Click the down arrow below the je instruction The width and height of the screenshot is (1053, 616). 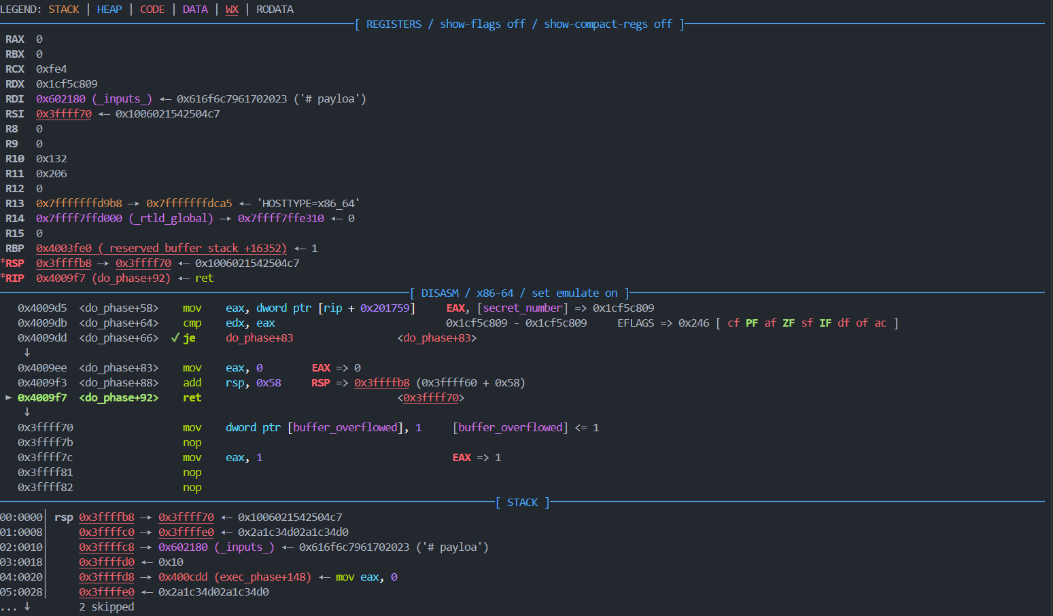27,352
